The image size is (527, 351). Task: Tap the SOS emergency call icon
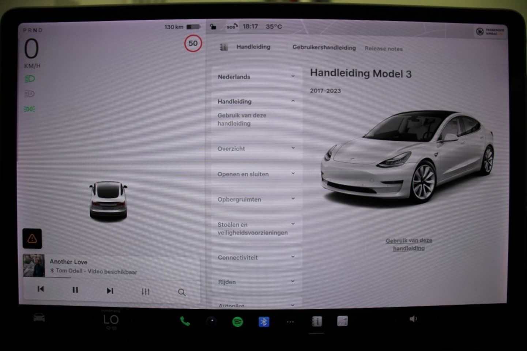tap(232, 27)
